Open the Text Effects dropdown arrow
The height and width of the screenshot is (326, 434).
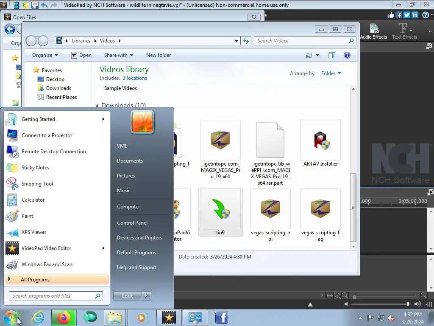[x=411, y=30]
